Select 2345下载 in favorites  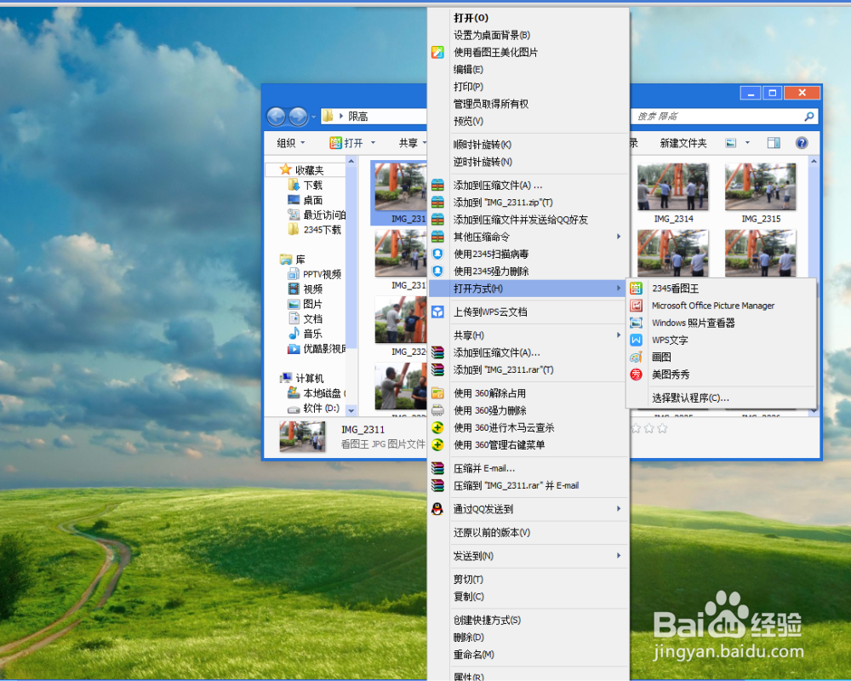point(323,230)
